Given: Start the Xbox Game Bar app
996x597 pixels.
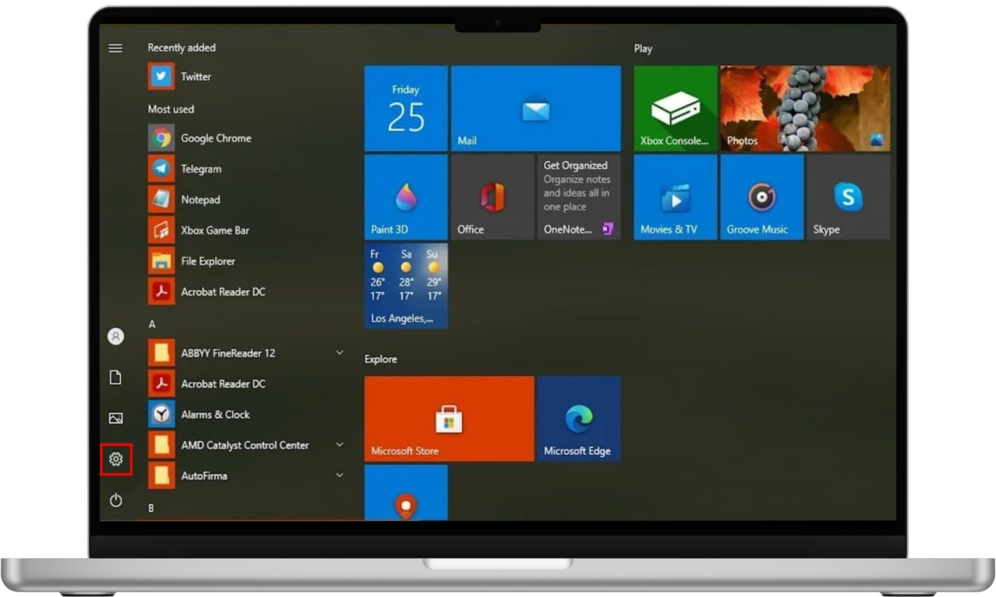Looking at the screenshot, I should tap(215, 230).
